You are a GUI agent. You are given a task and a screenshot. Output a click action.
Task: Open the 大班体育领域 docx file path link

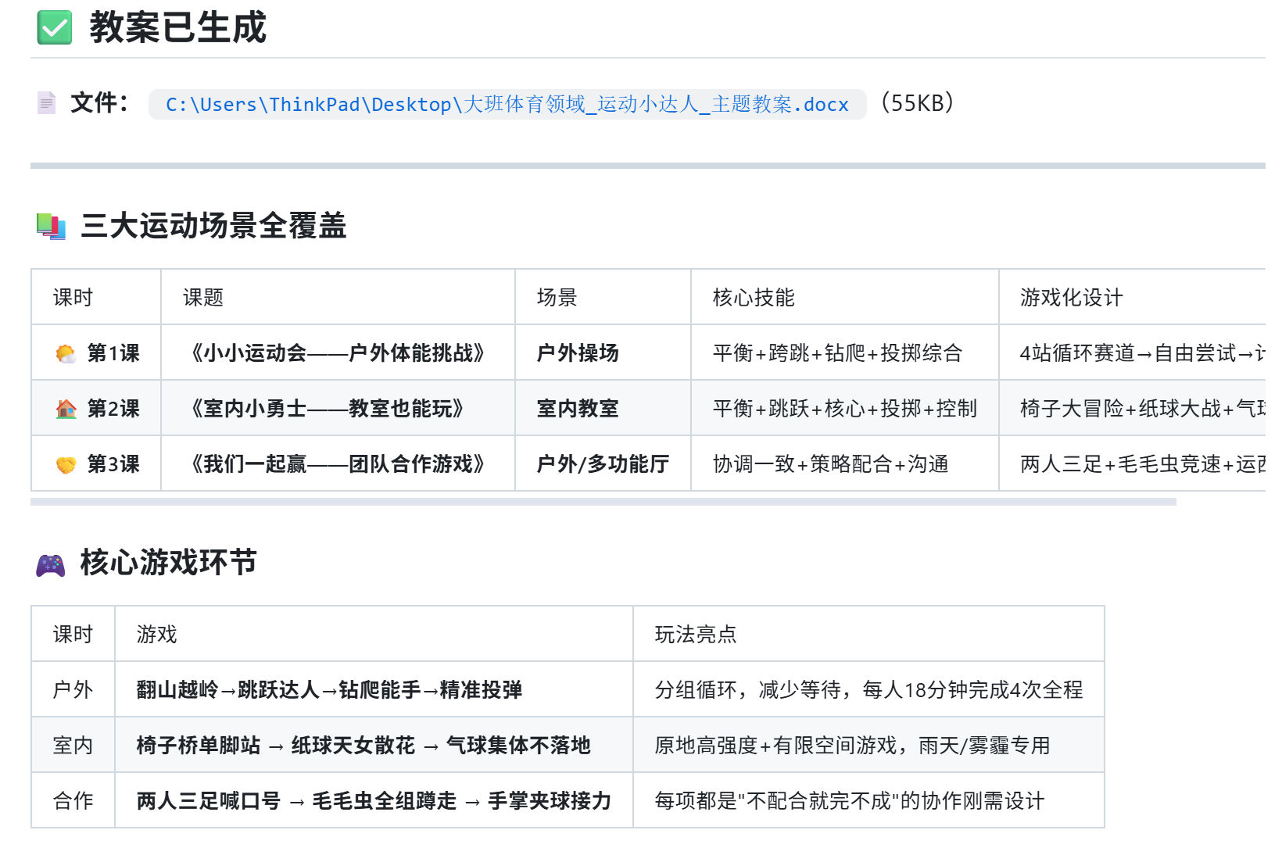507,104
